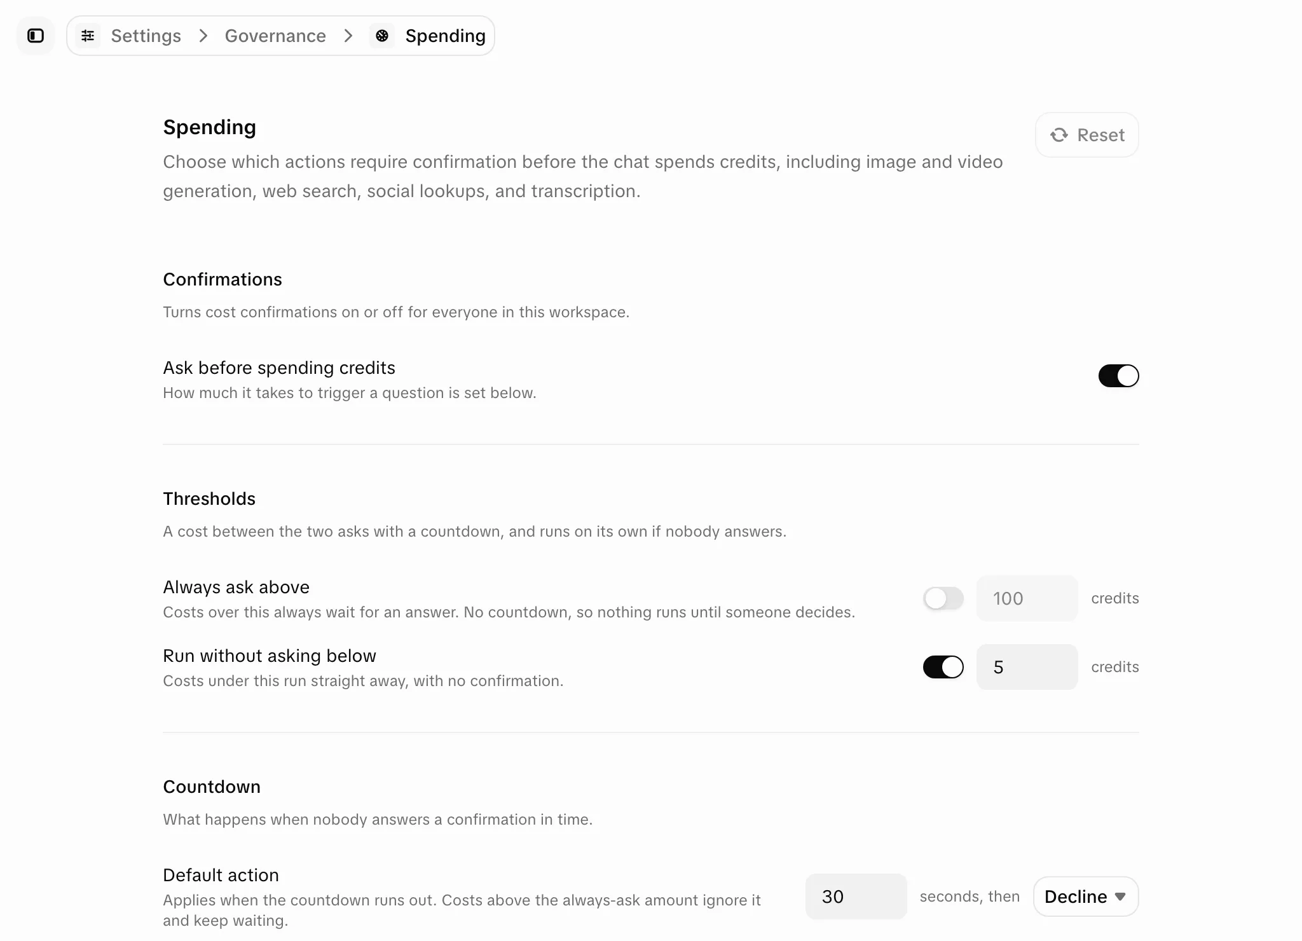Reset spending settings to defaults

coord(1087,135)
